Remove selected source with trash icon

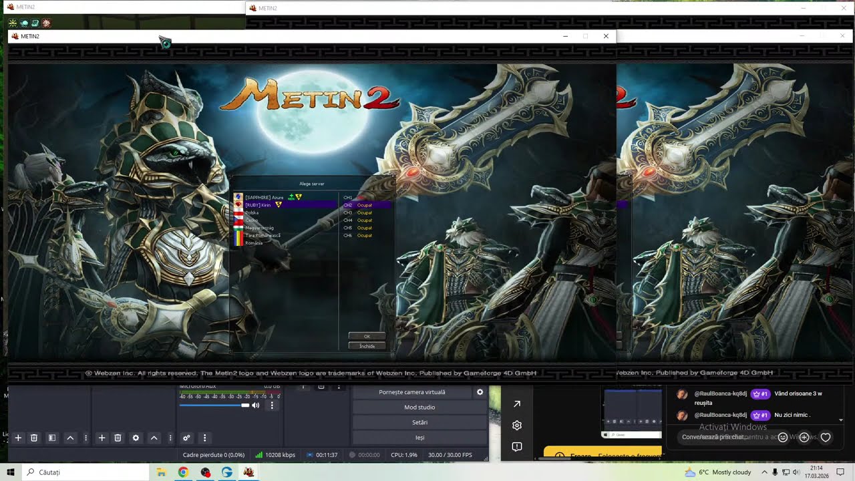[118, 438]
